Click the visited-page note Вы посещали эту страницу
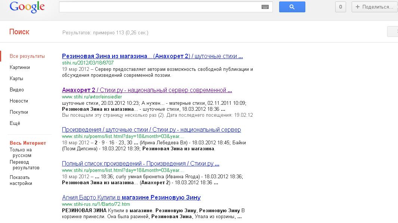This screenshot has width=398, height=223. pyautogui.click(x=157, y=115)
